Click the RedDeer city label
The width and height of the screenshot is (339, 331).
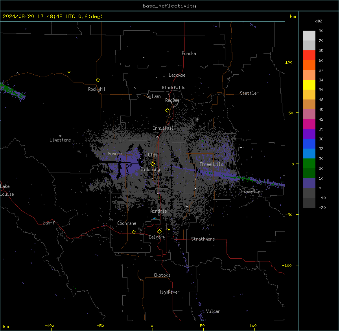[173, 100]
